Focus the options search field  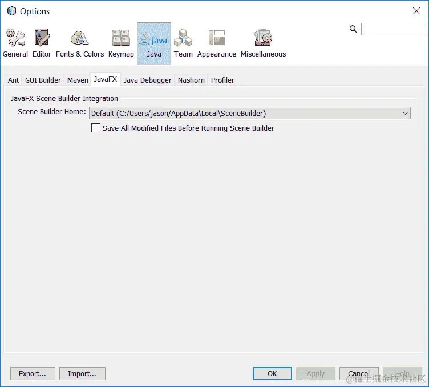(x=394, y=29)
